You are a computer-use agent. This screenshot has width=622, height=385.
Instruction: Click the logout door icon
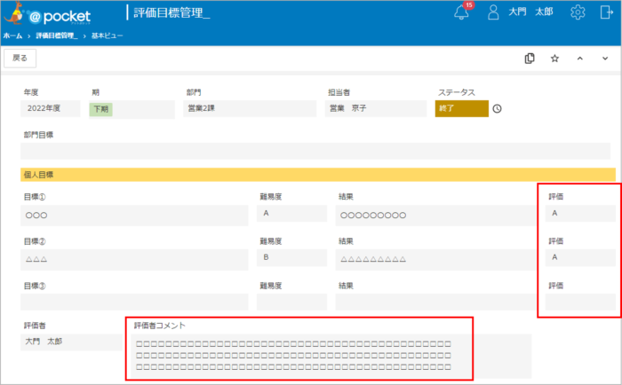pyautogui.click(x=607, y=12)
